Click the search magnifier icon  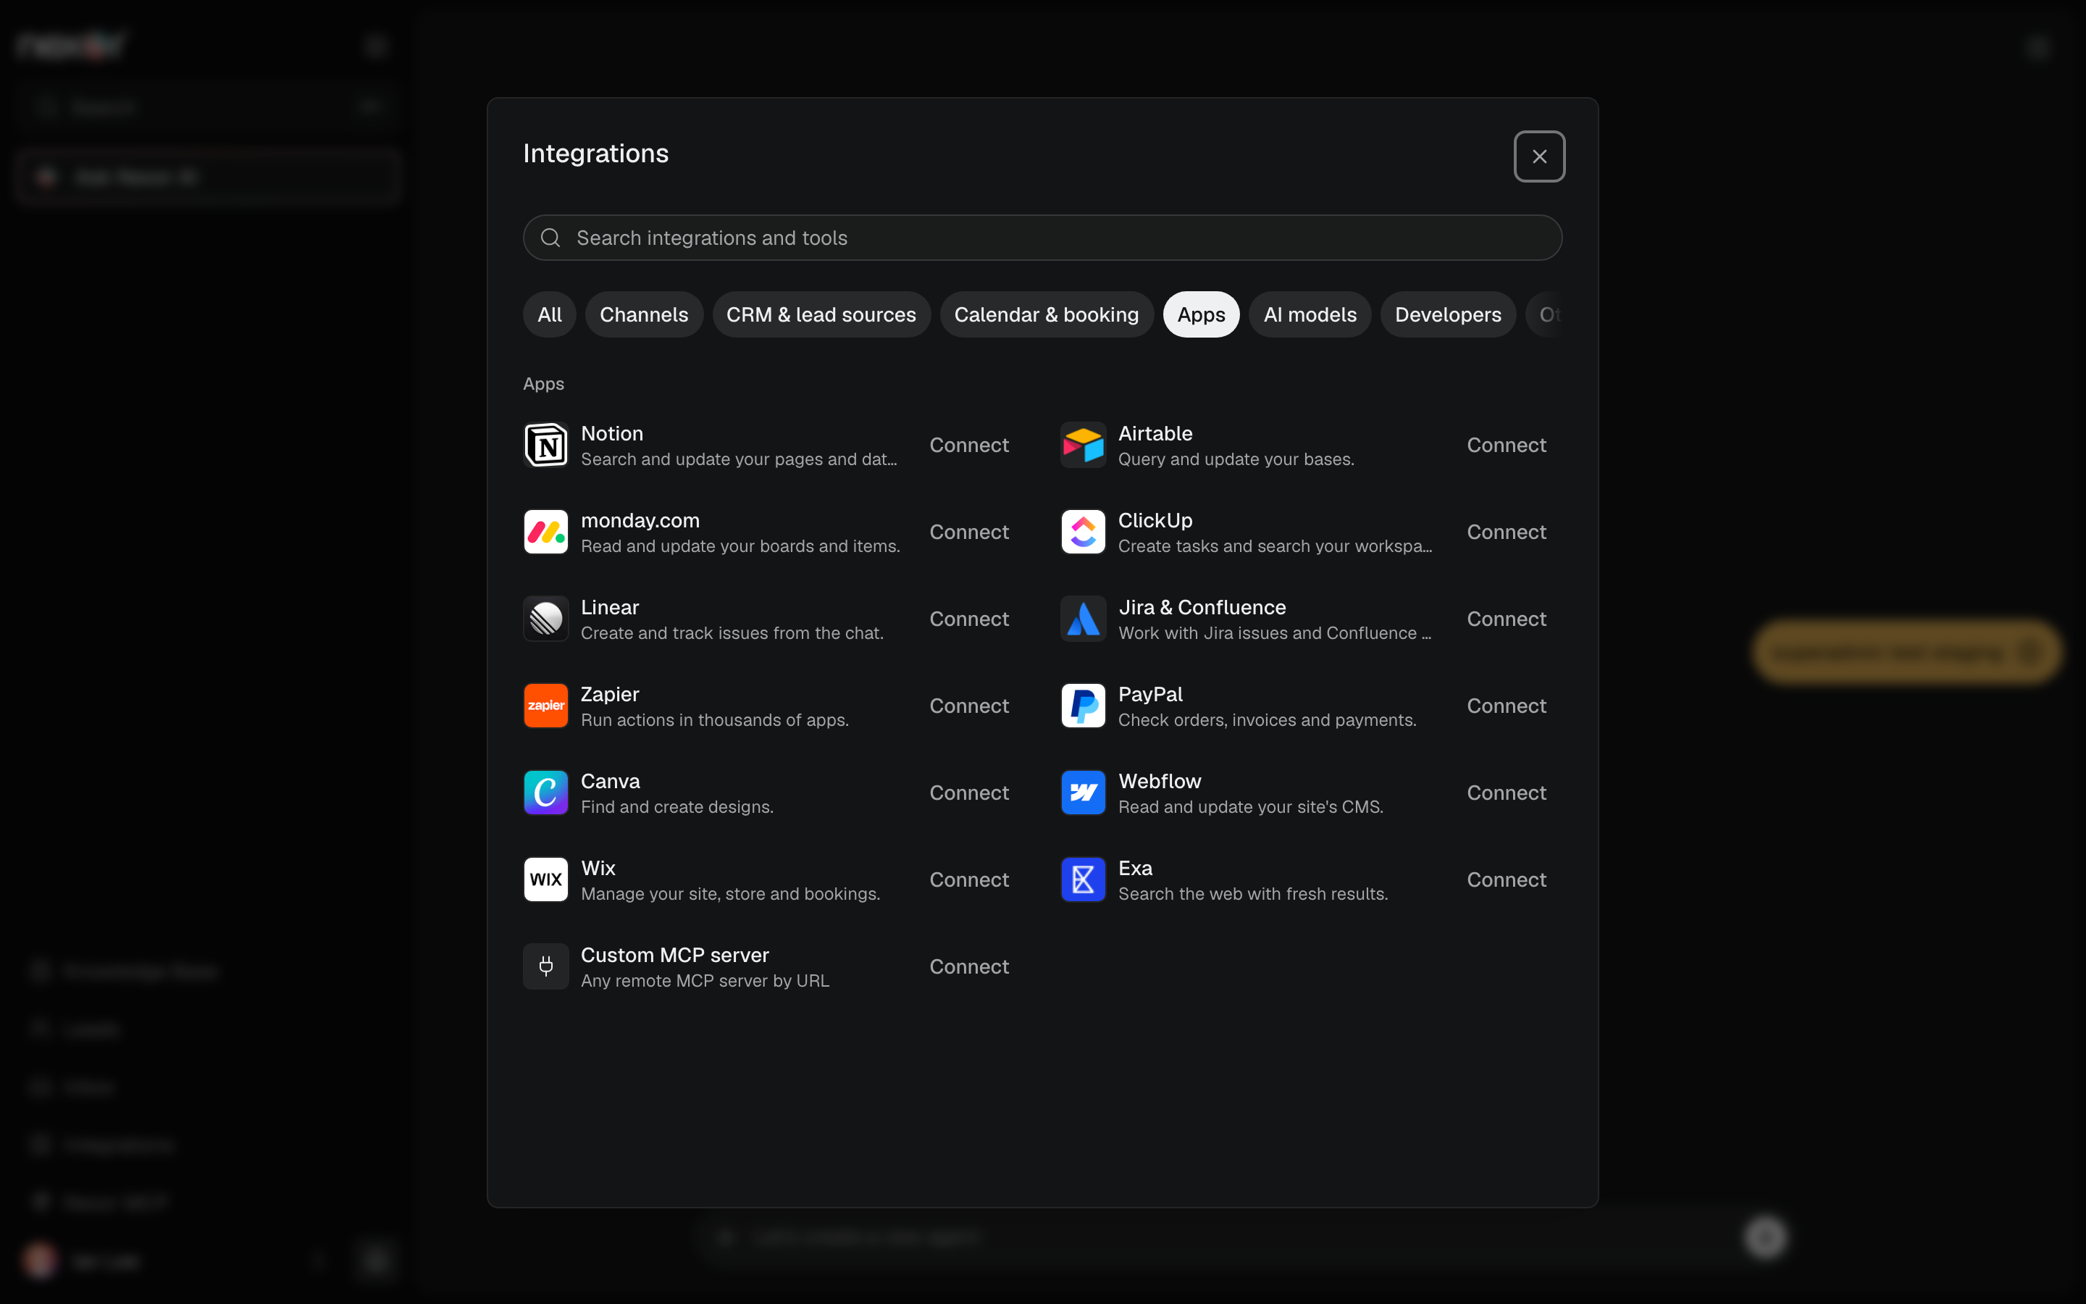[550, 238]
